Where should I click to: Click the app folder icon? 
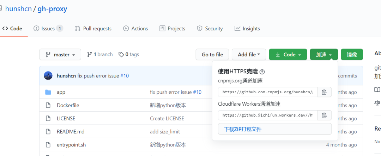(48, 92)
